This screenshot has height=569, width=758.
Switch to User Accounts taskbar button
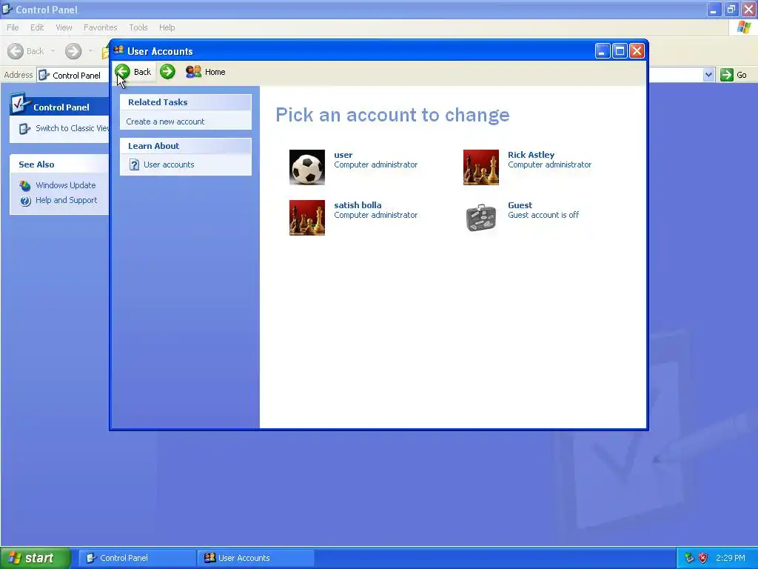pyautogui.click(x=256, y=558)
